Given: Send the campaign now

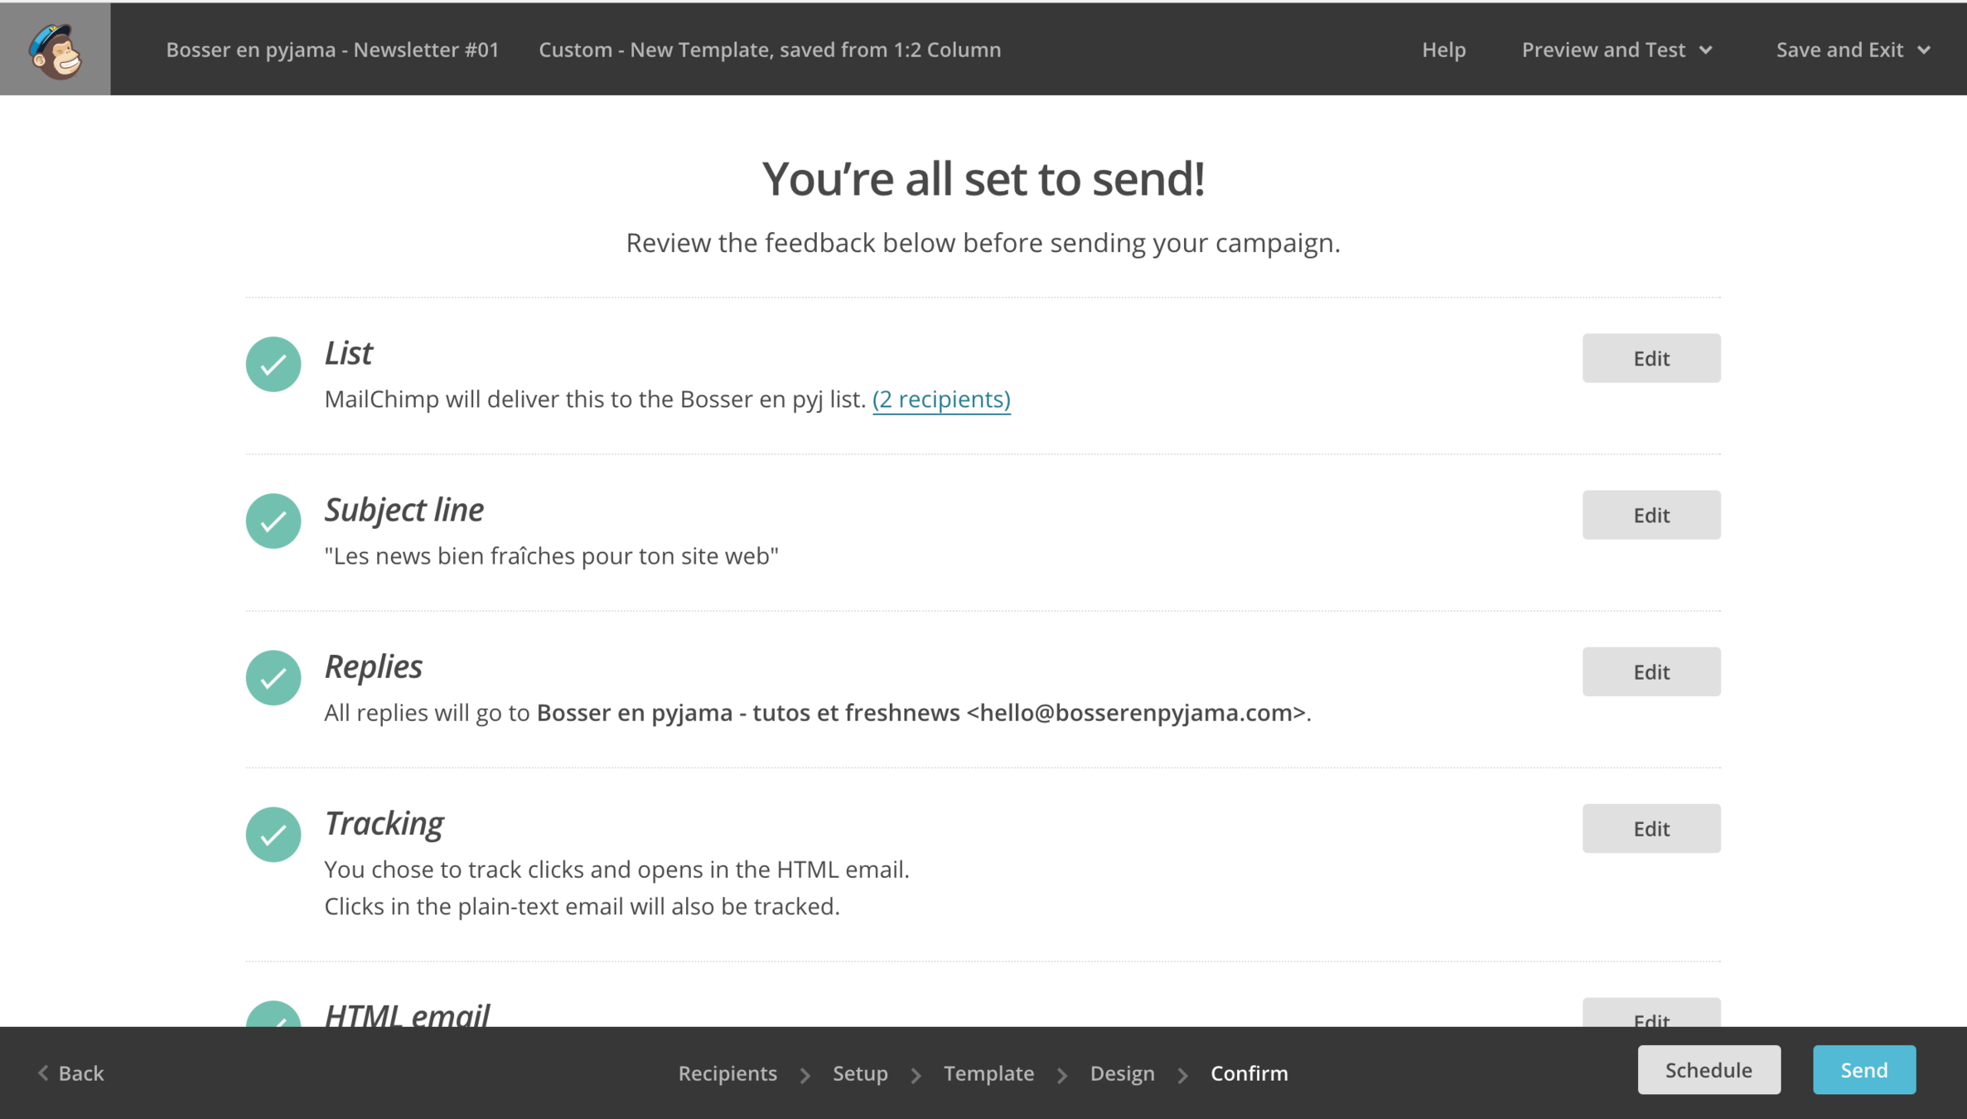Looking at the screenshot, I should click(x=1863, y=1069).
